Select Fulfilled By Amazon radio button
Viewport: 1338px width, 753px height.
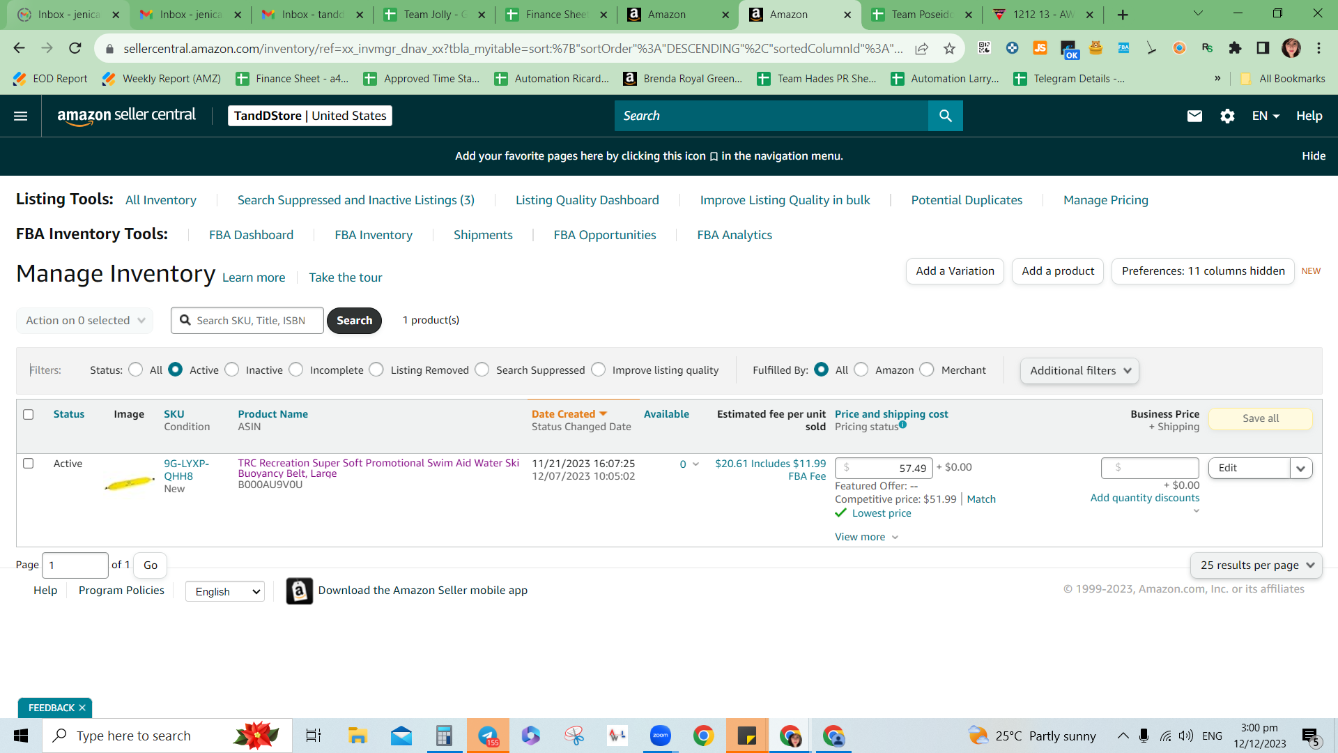861,370
